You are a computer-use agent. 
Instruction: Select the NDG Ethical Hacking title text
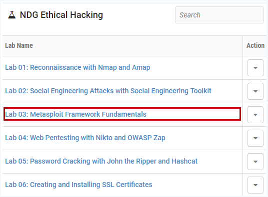tap(61, 15)
